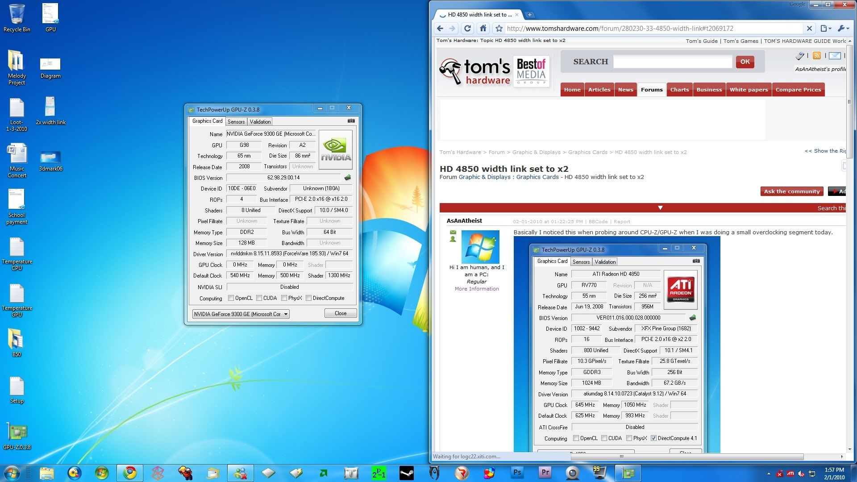
Task: Select the 3dmark06 desktop shortcut
Action: pyautogui.click(x=50, y=161)
